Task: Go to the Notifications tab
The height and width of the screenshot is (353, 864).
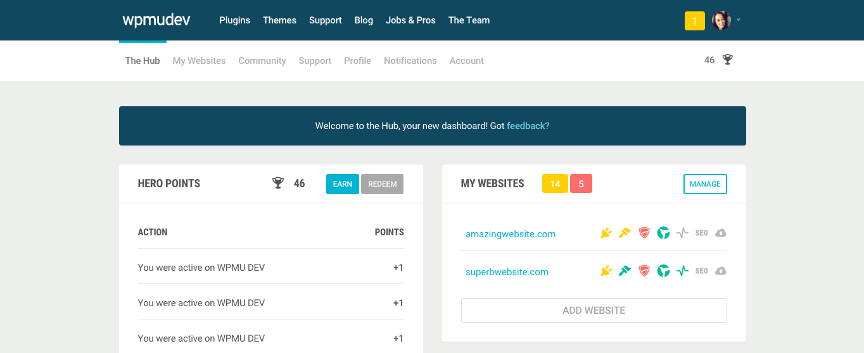Action: (x=410, y=61)
